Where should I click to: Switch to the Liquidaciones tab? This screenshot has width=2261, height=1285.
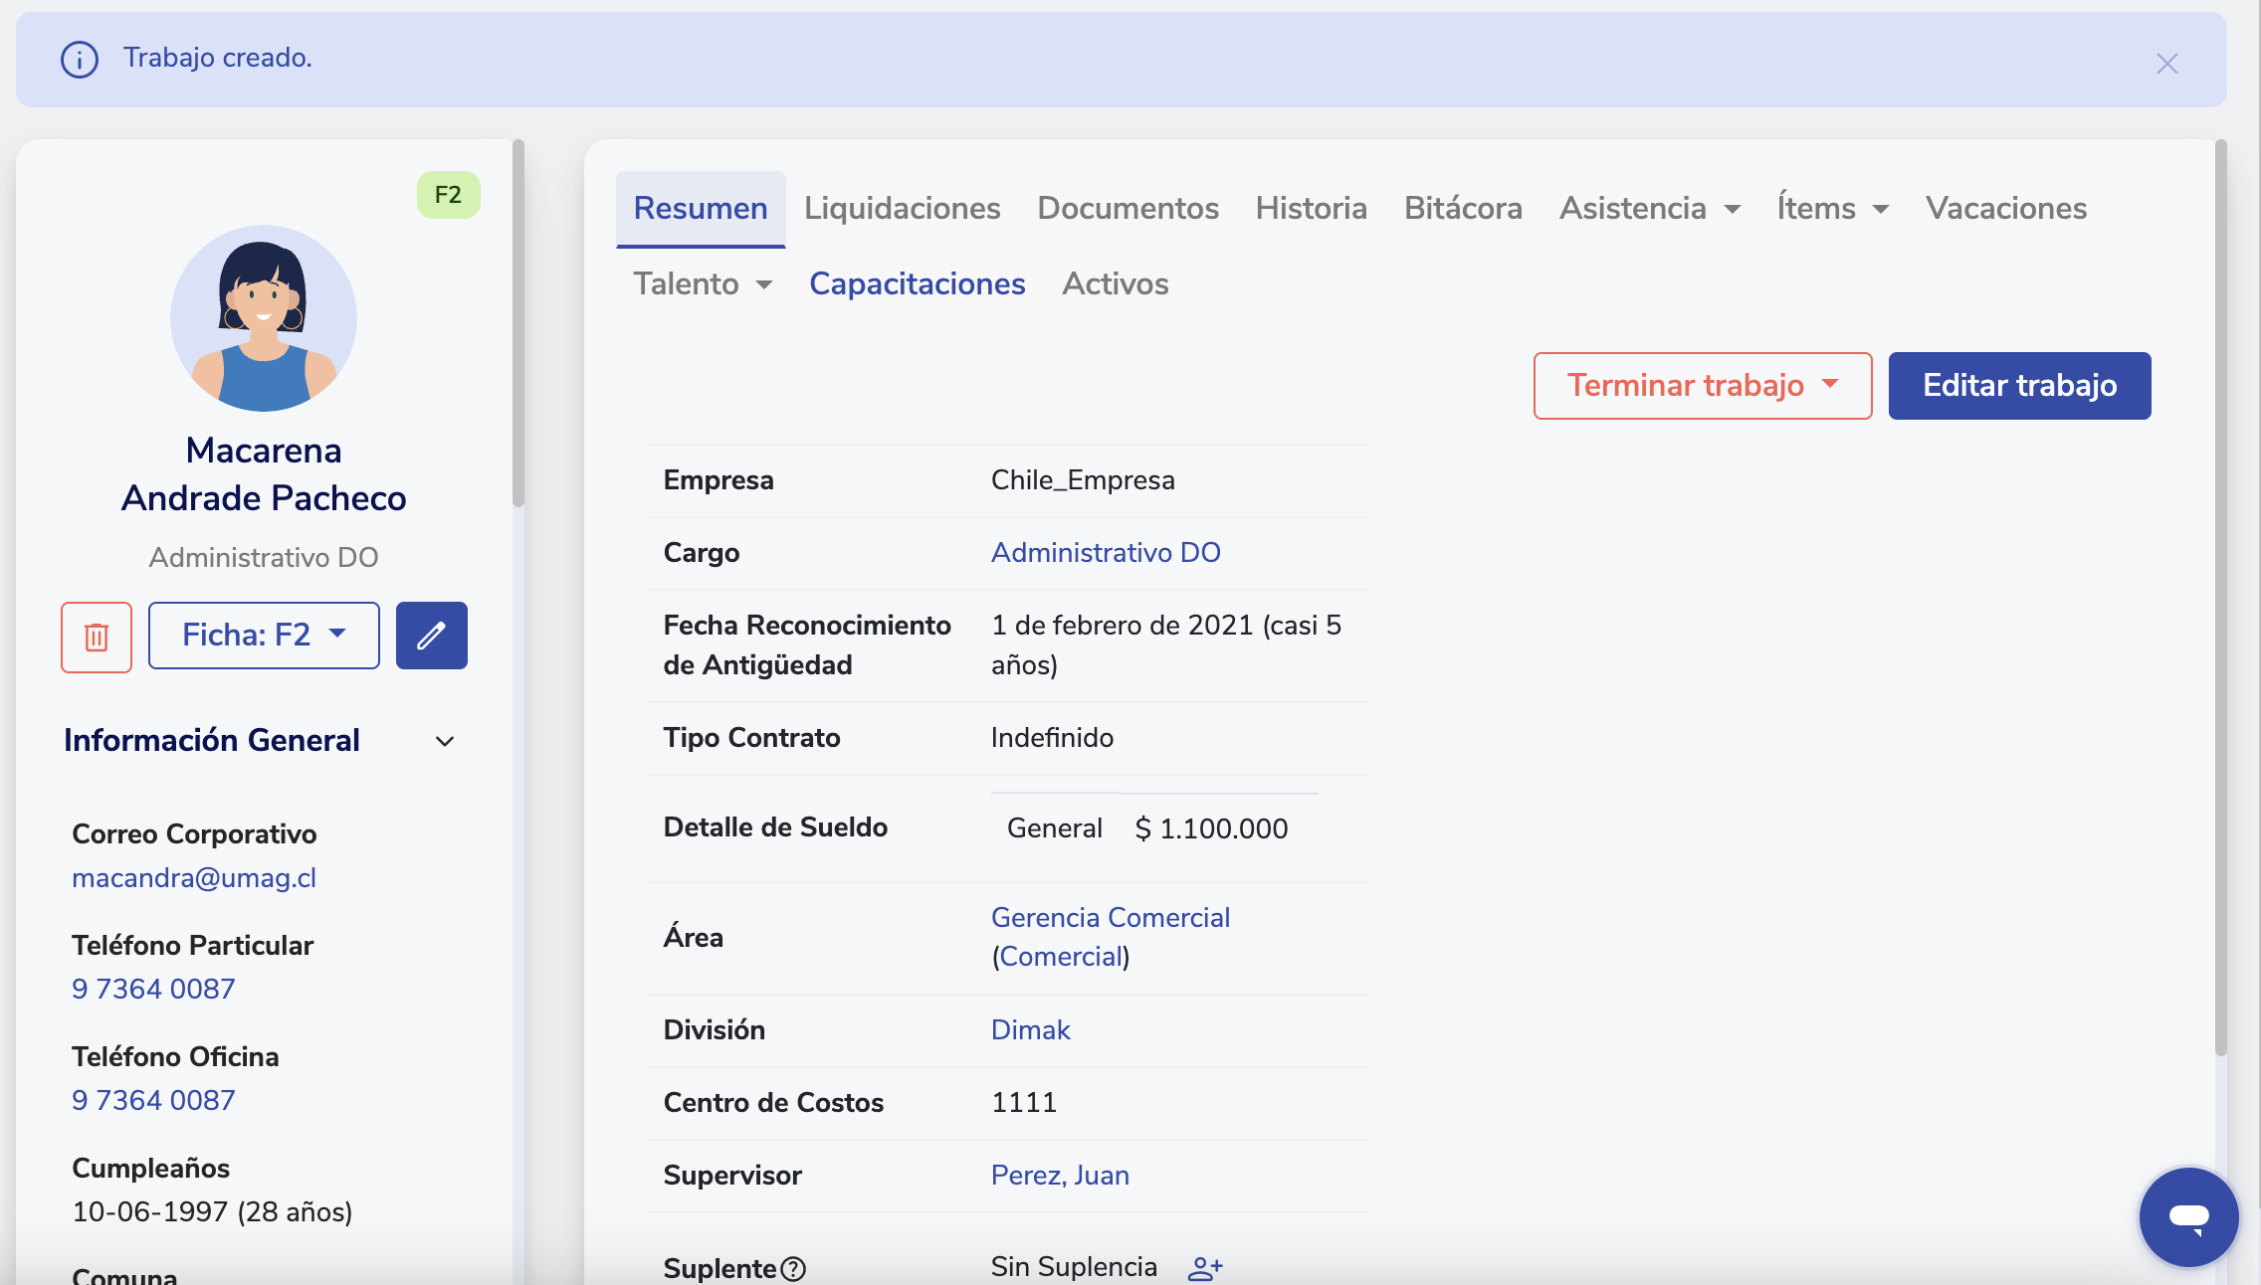click(x=902, y=209)
